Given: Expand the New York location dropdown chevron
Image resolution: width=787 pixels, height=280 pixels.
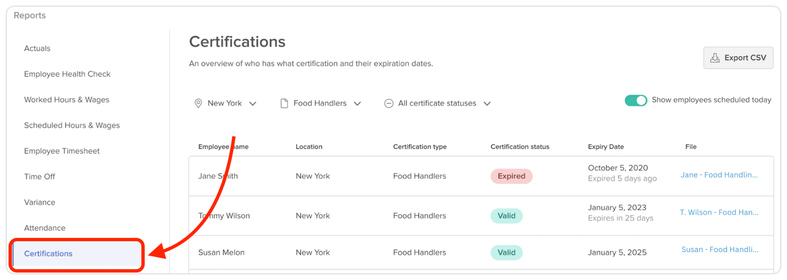Looking at the screenshot, I should tap(253, 104).
